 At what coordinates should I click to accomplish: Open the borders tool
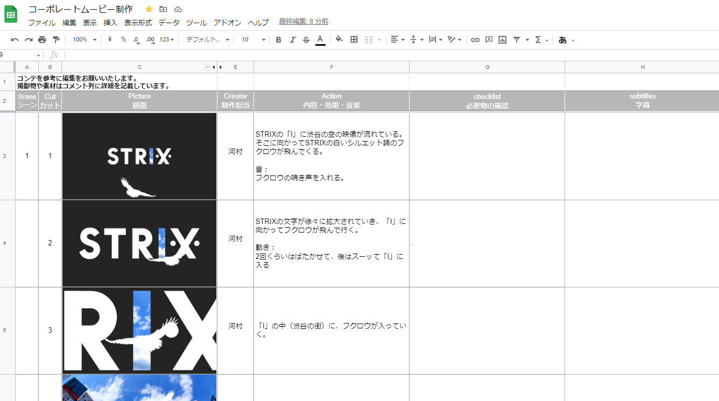click(x=354, y=40)
